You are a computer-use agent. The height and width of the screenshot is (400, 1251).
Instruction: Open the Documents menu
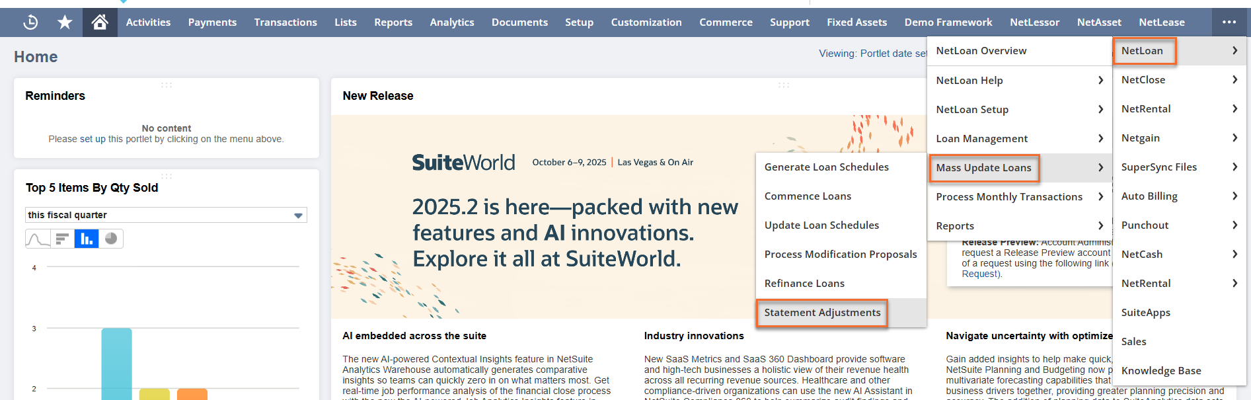519,22
